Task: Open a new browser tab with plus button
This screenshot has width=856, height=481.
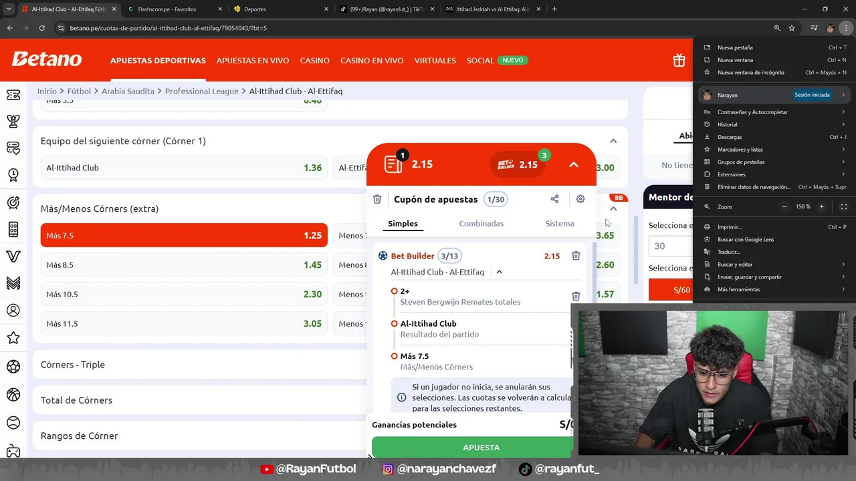Action: click(x=554, y=9)
